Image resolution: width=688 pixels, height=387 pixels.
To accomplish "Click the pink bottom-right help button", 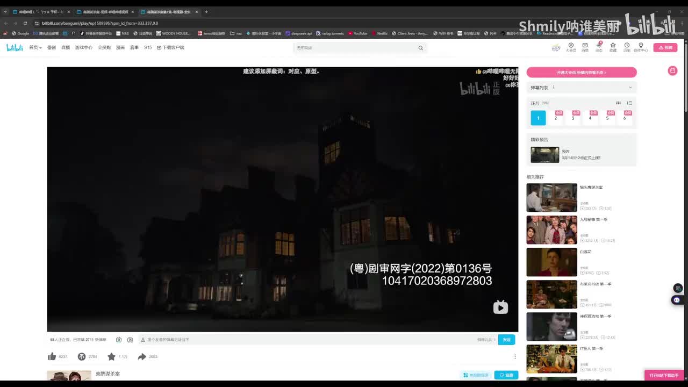I will tap(664, 375).
